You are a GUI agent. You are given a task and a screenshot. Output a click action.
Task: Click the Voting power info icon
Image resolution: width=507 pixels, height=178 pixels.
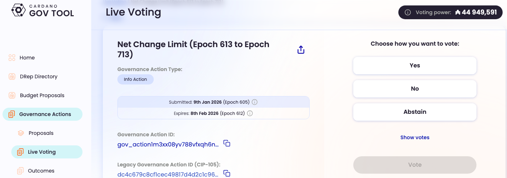coord(408,12)
